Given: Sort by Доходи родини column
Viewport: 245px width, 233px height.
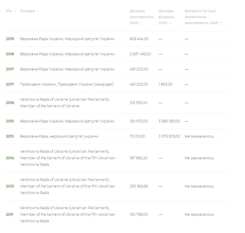Looking at the screenshot, I should [x=166, y=17].
